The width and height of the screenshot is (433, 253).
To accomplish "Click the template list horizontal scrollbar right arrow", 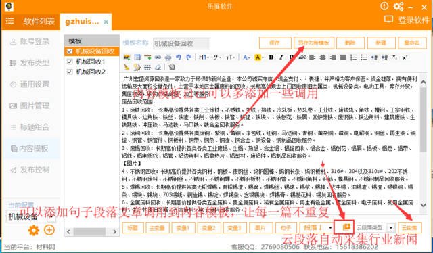I will point(114,232).
